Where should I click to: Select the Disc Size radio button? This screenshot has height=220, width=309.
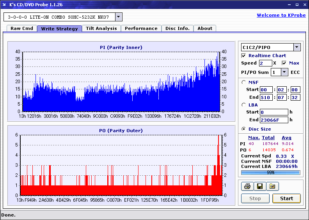244,129
